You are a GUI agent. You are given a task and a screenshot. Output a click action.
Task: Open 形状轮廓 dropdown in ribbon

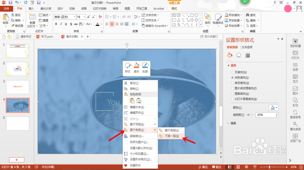pos(233,20)
